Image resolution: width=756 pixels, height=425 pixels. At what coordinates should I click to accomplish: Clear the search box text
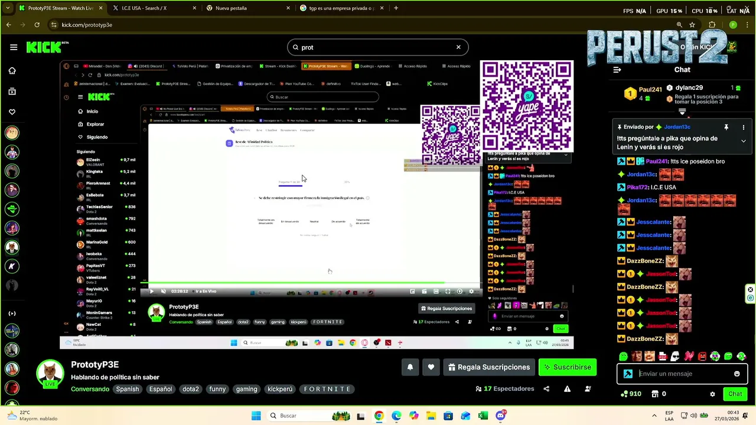point(458,47)
